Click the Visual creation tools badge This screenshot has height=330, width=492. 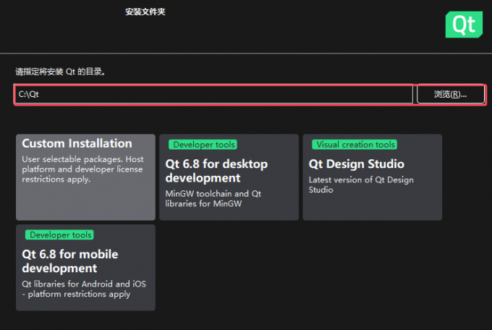click(355, 145)
